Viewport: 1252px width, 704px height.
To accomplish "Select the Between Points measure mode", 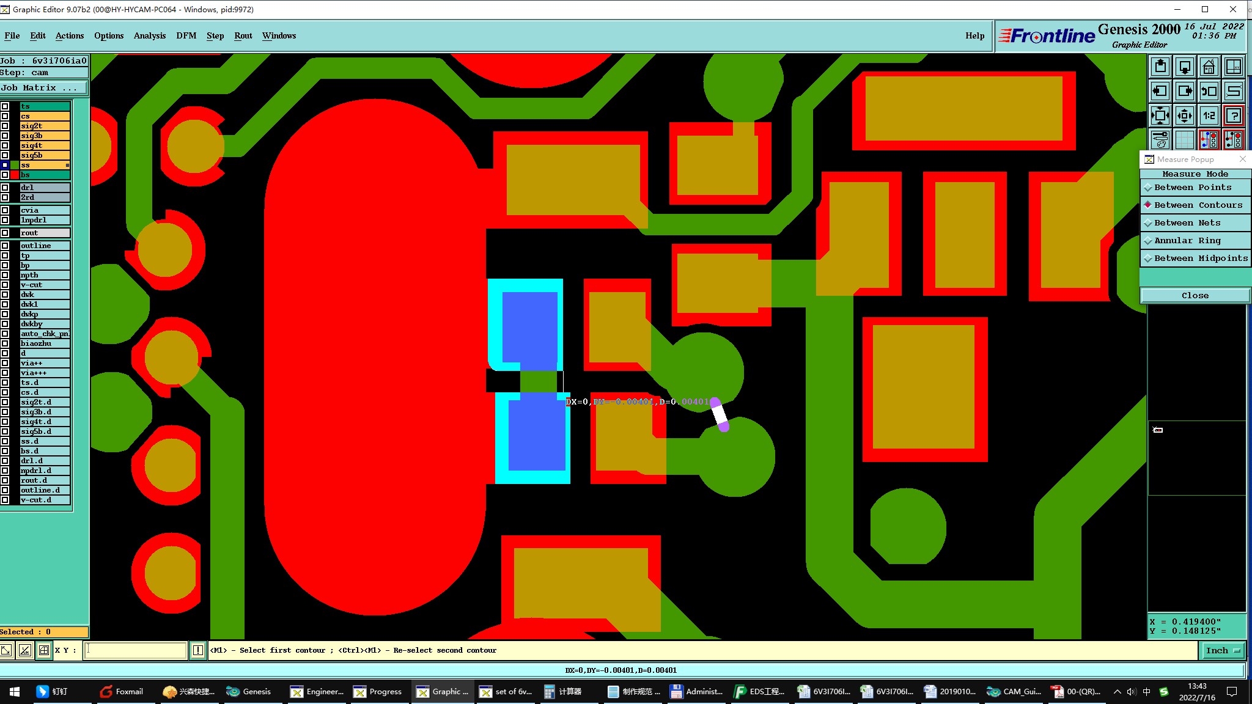I will [1192, 188].
